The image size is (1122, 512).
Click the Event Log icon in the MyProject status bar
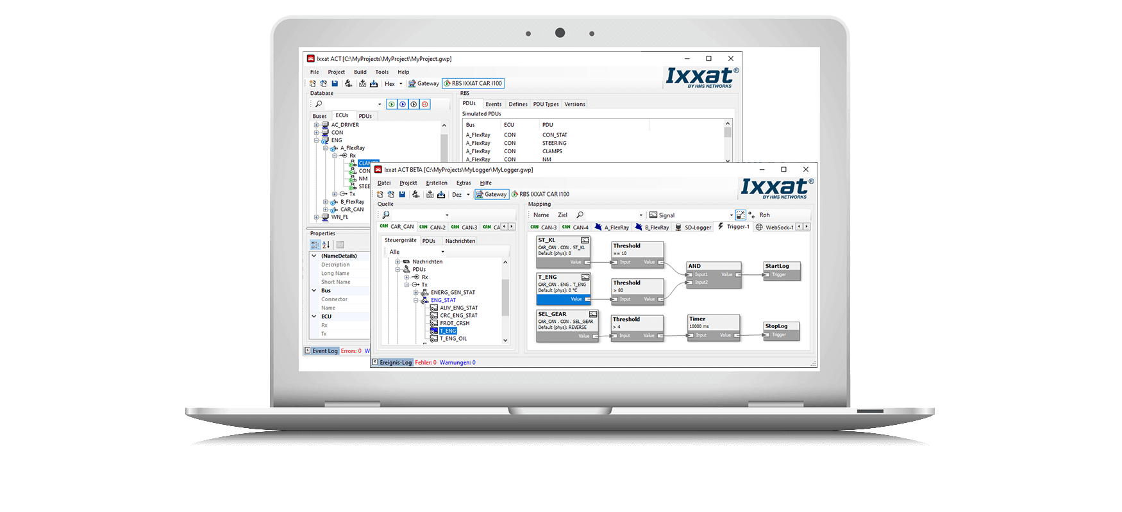pos(308,351)
